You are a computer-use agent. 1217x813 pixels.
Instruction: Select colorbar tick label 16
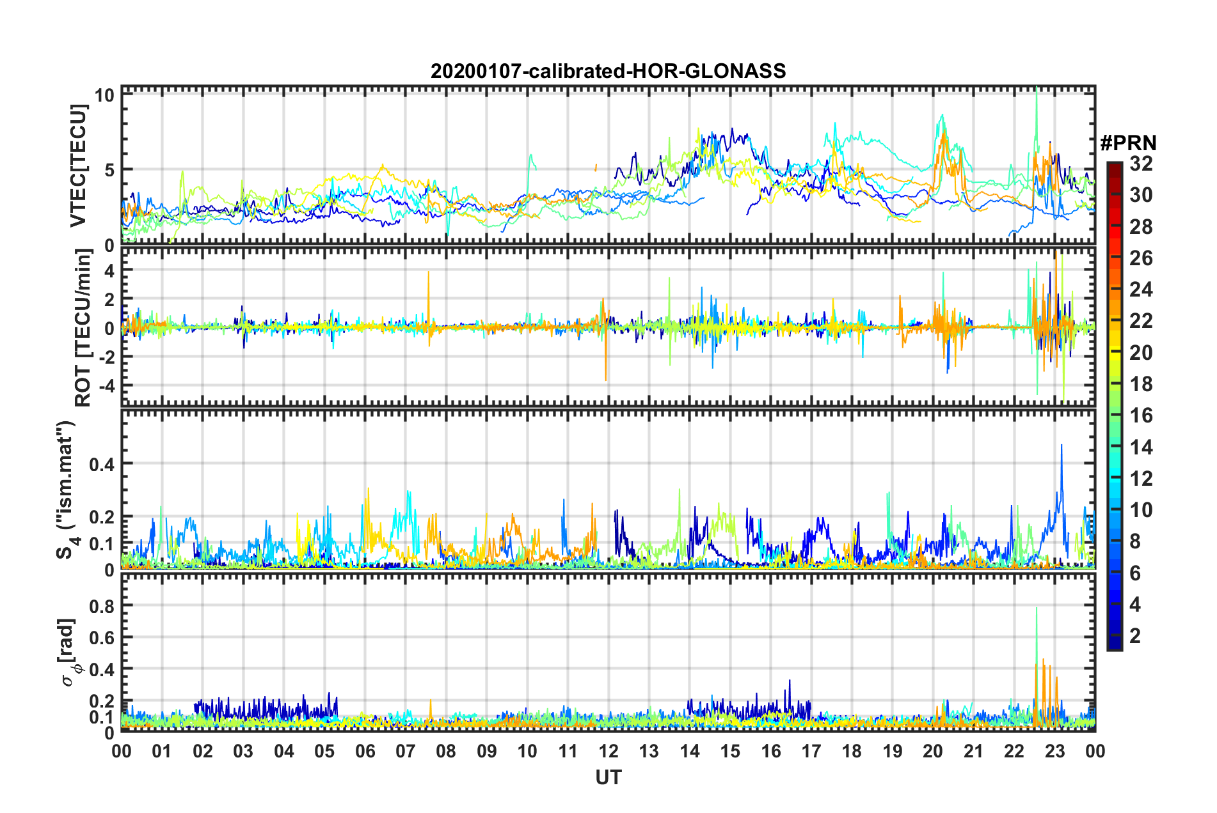pos(1141,415)
